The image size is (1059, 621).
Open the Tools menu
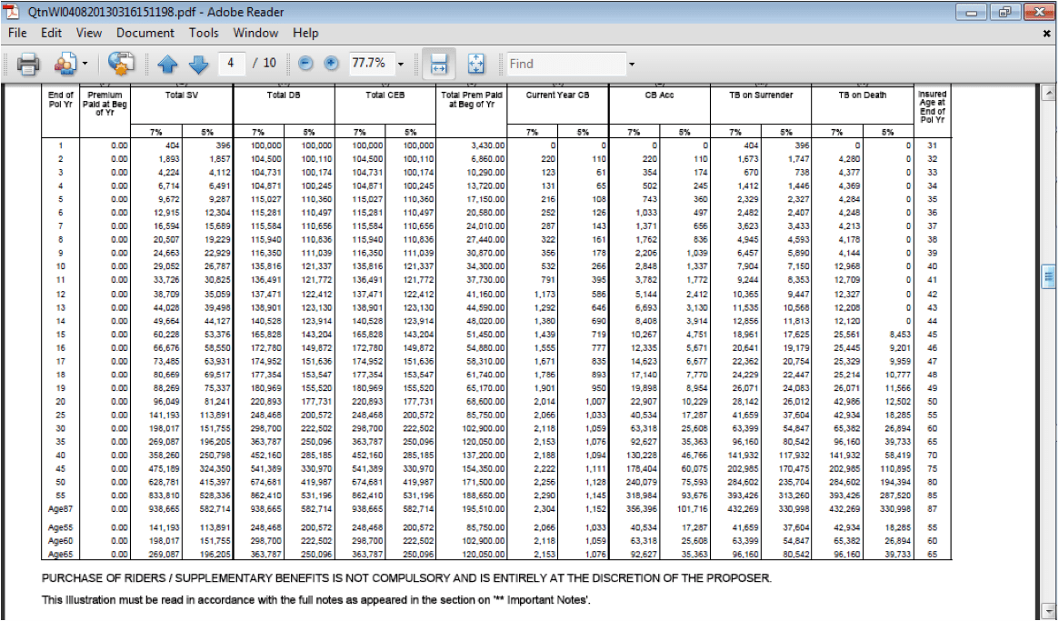tap(204, 33)
